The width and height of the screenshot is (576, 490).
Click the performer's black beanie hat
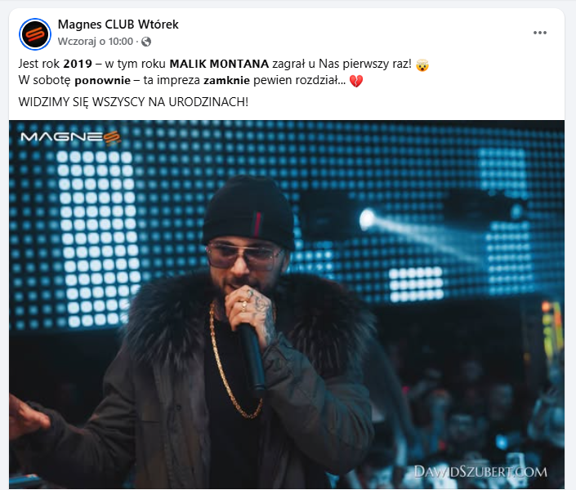point(248,211)
